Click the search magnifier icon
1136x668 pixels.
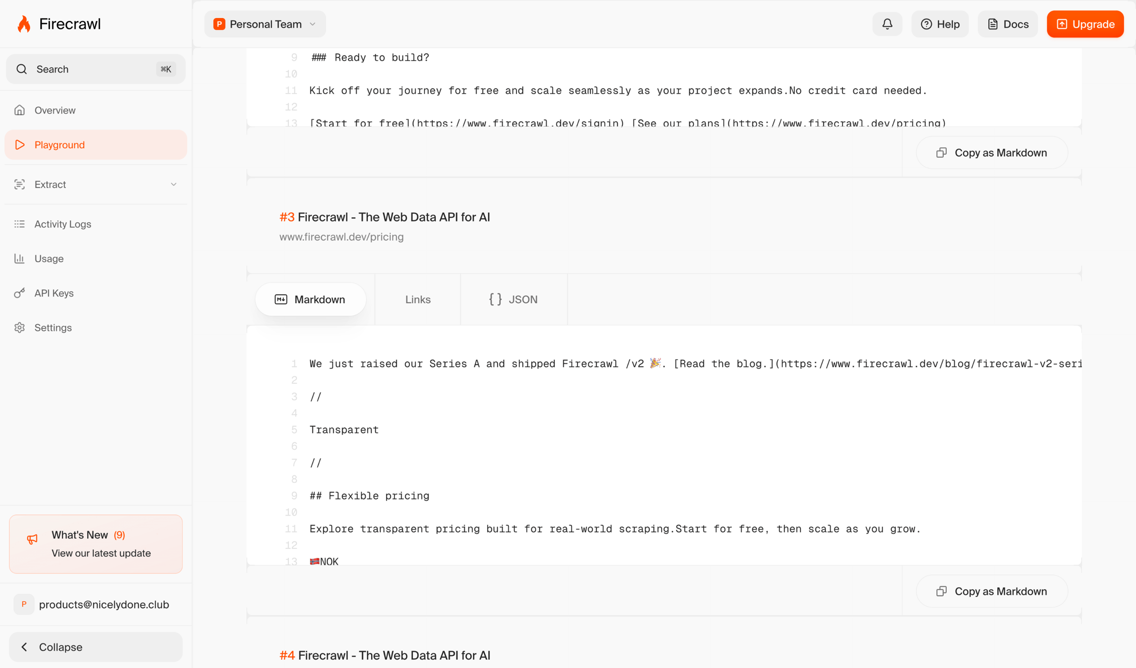[x=22, y=69]
